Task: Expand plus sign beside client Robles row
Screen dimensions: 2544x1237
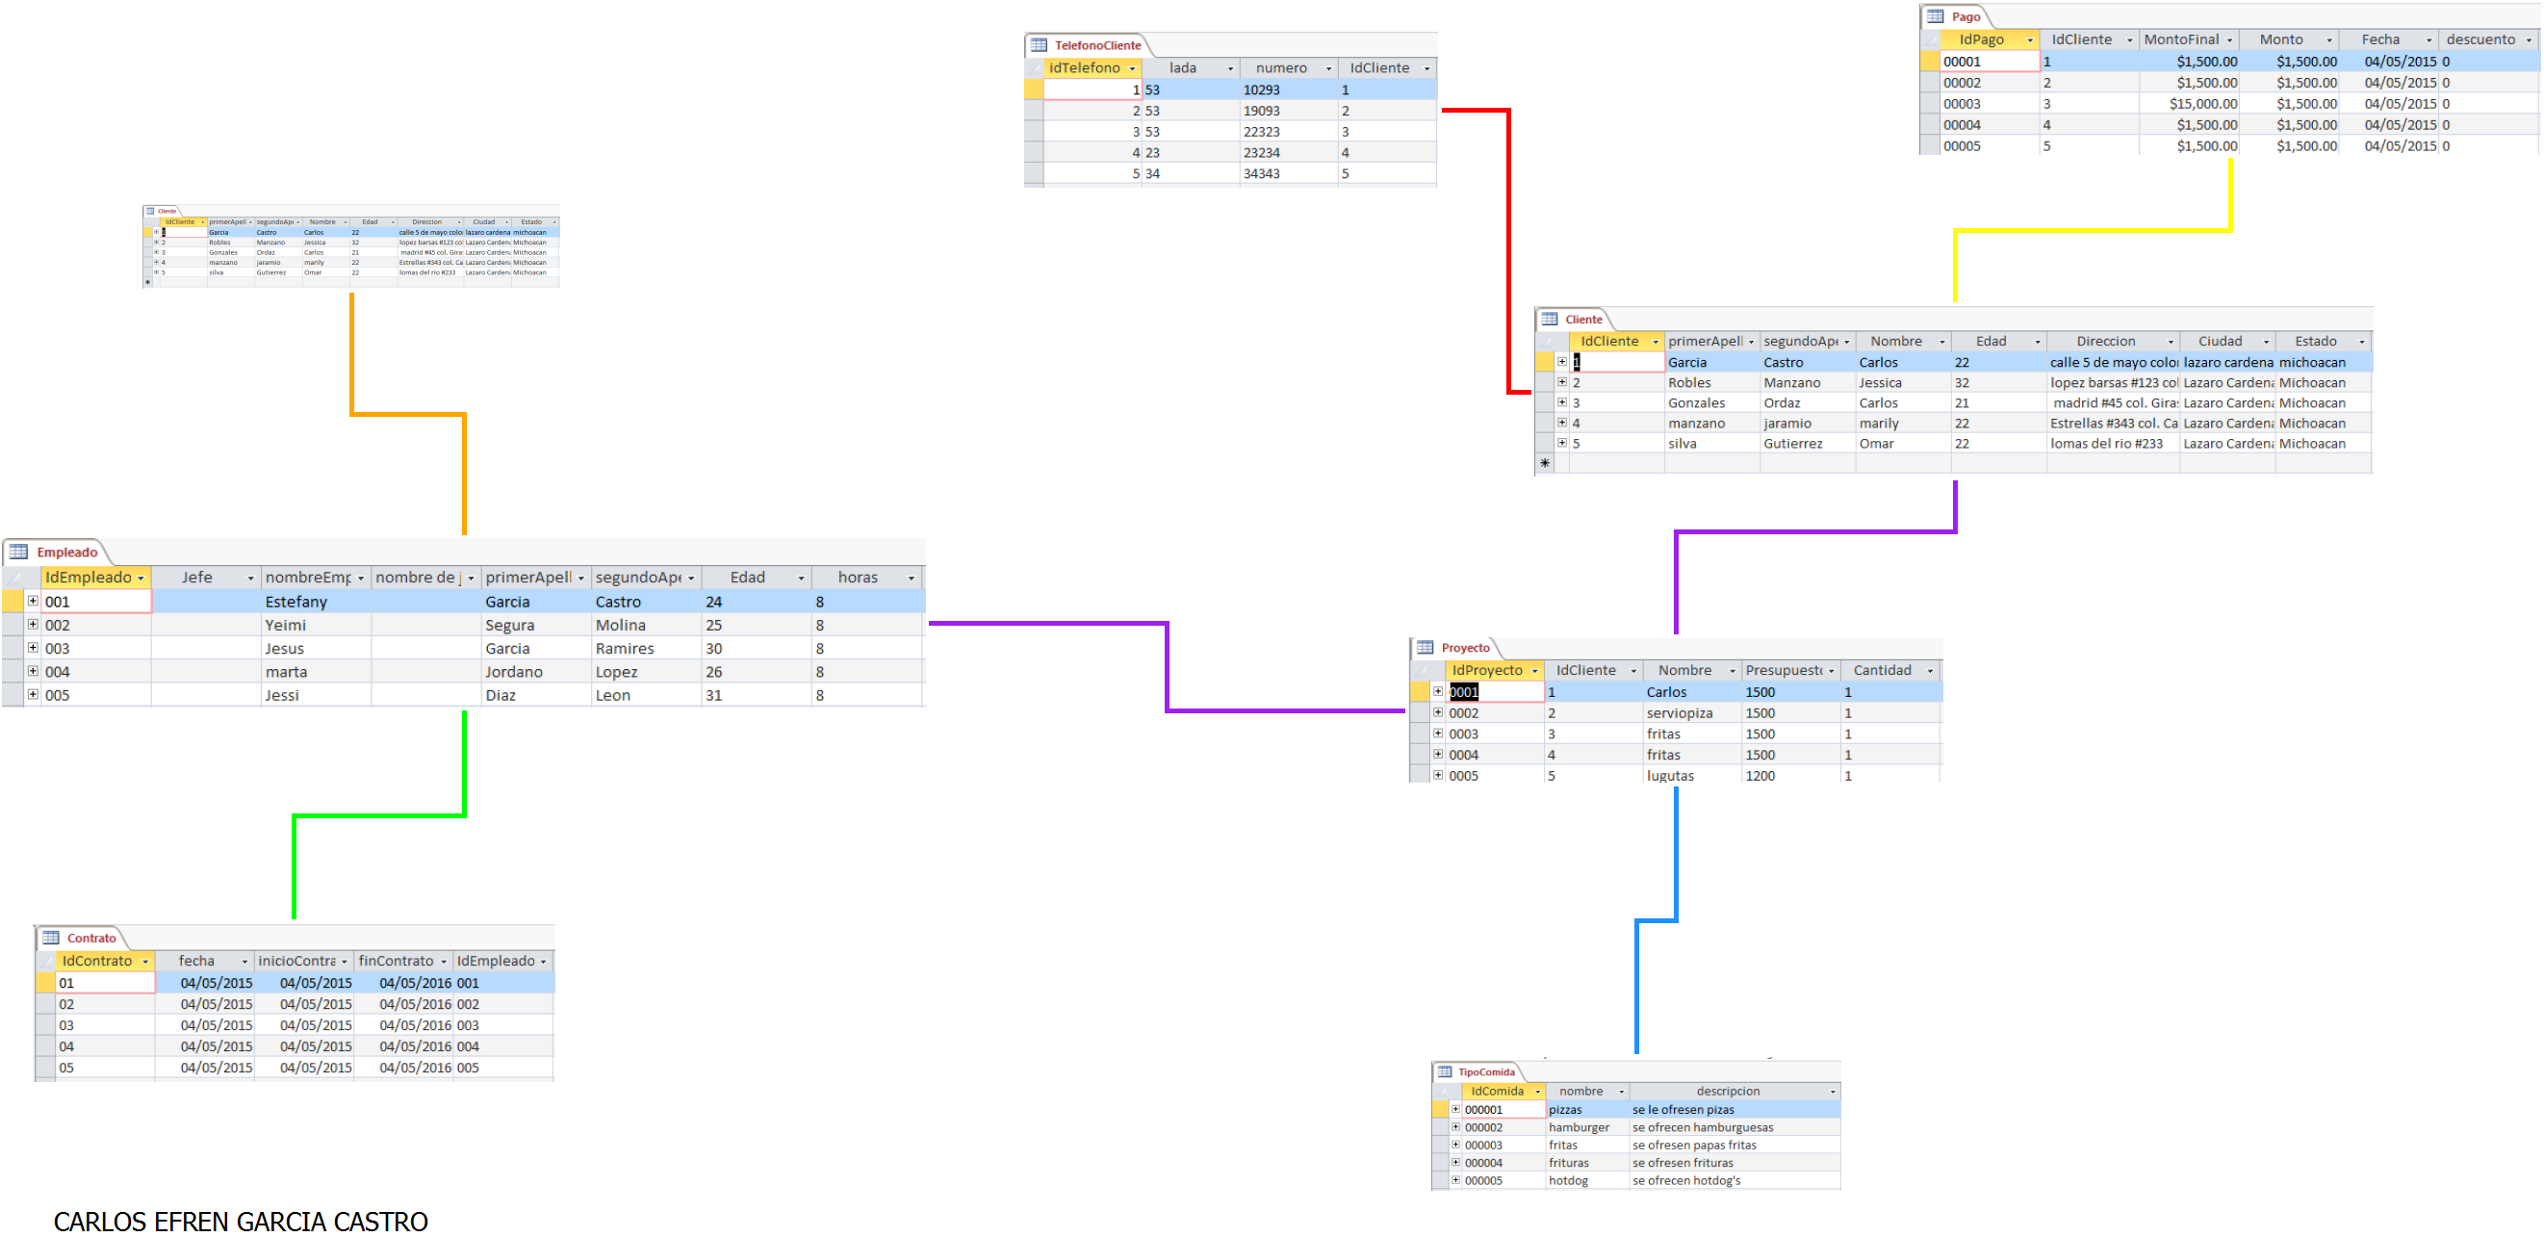Action: coord(1561,382)
